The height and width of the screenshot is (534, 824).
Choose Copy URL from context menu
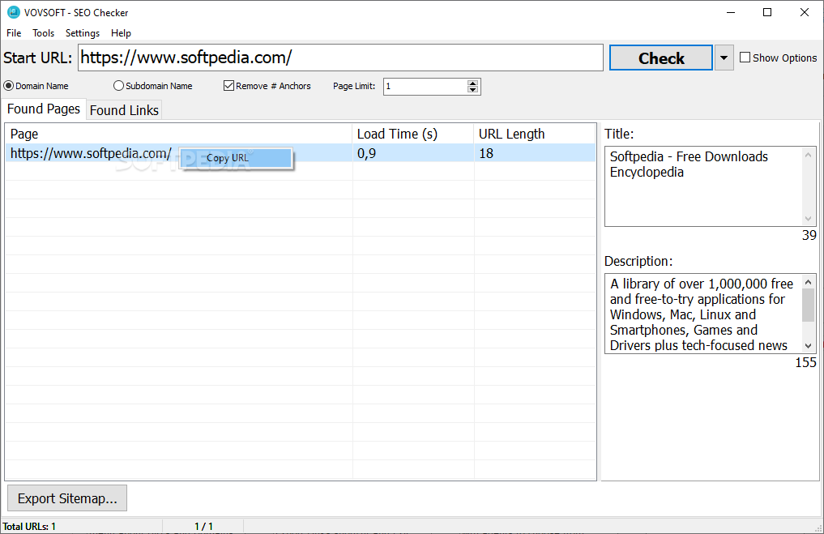point(236,158)
